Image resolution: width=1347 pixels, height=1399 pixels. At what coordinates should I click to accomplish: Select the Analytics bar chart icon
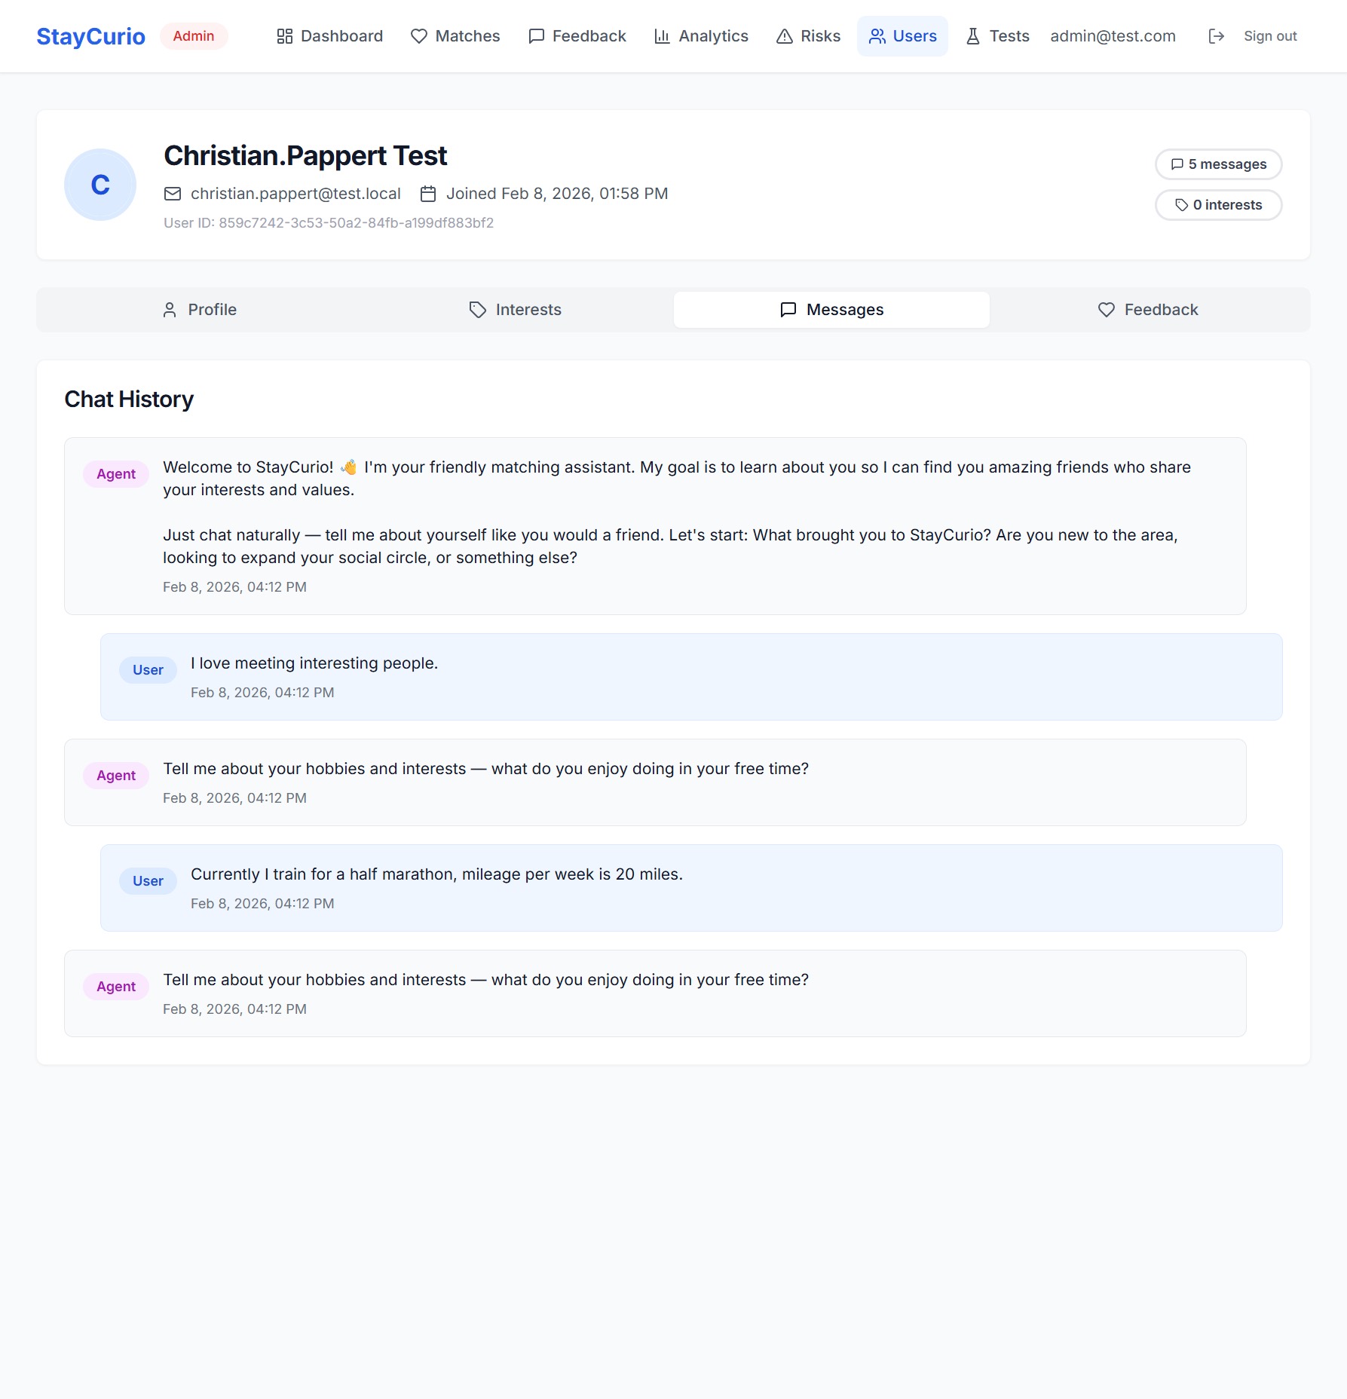pyautogui.click(x=662, y=36)
